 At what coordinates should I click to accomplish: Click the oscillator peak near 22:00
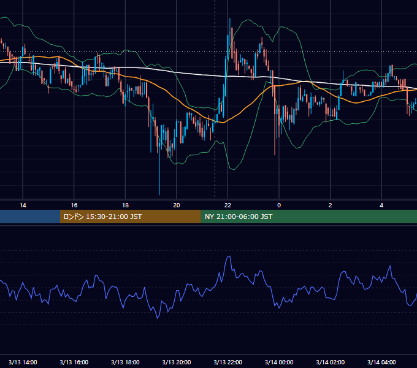[229, 256]
